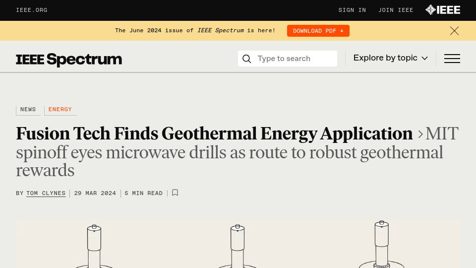Screen dimensions: 476x268
Task: Click the Sign In link
Action: point(352,10)
